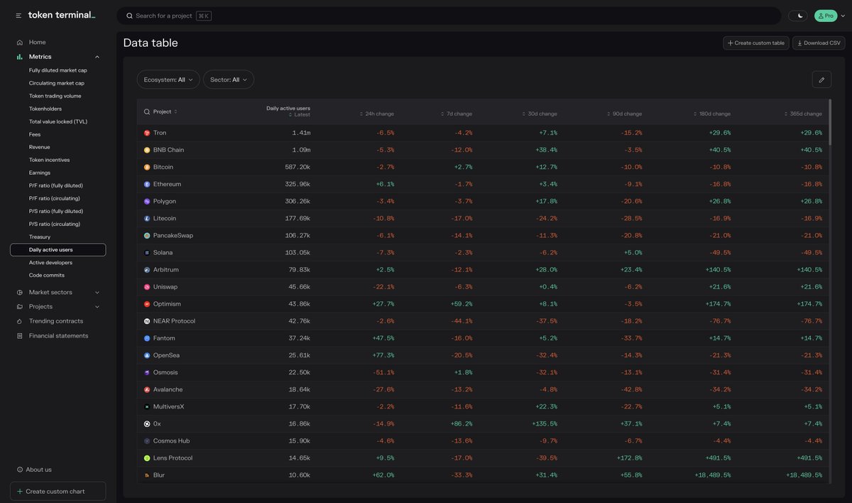852x503 pixels.
Task: Click Create custom chart button
Action: click(x=58, y=491)
